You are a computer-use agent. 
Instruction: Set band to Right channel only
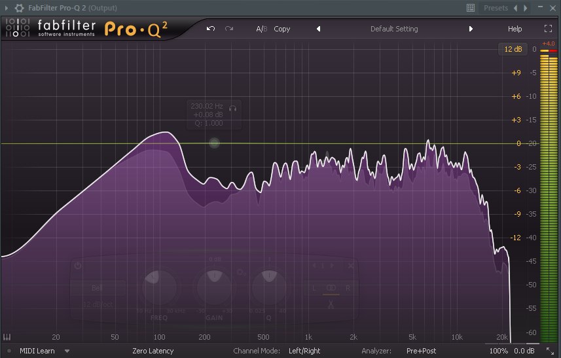[348, 288]
